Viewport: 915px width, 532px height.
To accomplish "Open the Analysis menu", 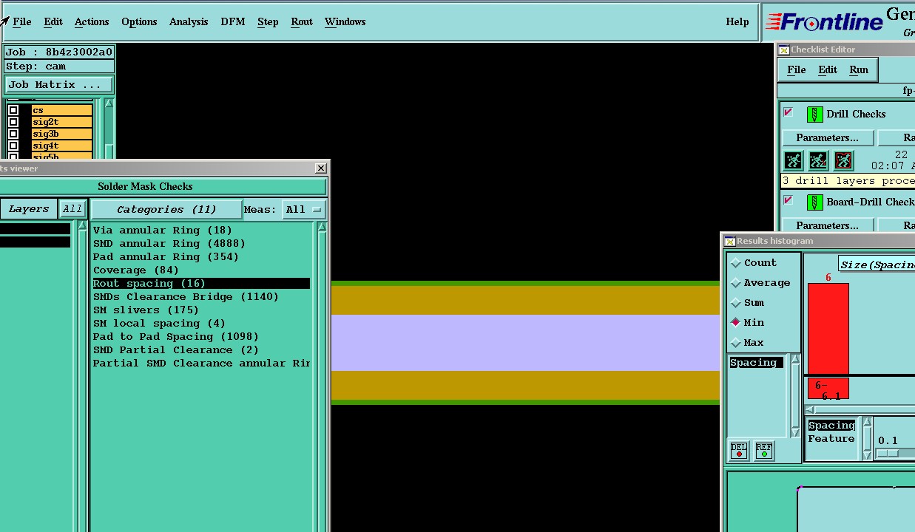I will (189, 22).
